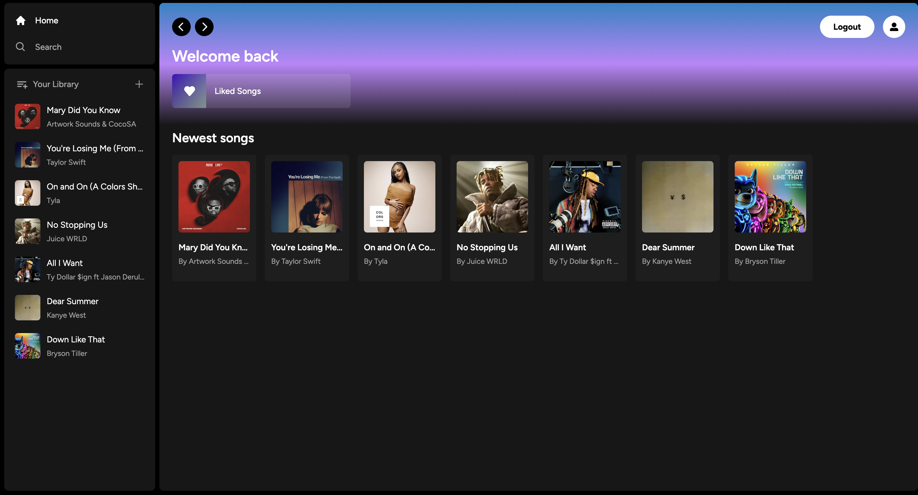
Task: Go forward with the right arrow button
Action: click(x=204, y=27)
